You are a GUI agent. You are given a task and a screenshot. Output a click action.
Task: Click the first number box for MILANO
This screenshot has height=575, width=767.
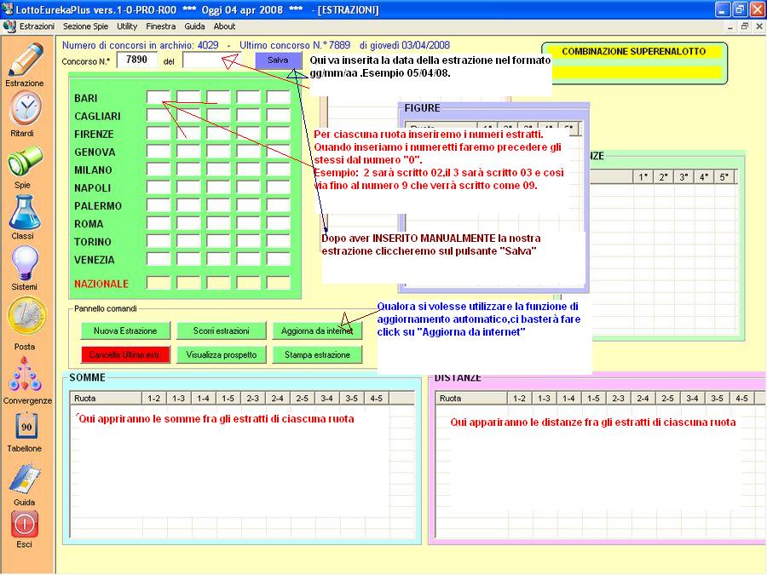click(x=159, y=170)
